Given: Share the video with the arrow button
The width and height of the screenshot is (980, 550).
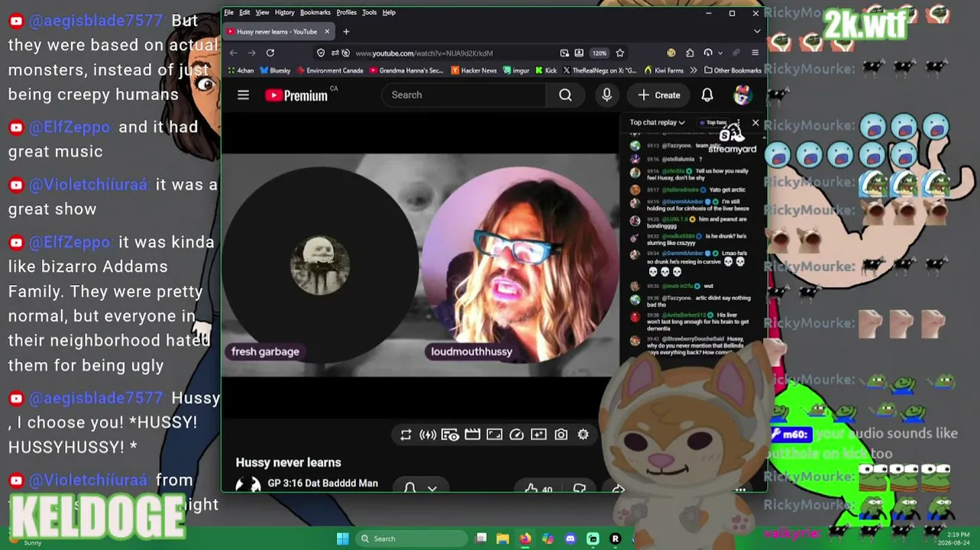Looking at the screenshot, I should coord(618,489).
